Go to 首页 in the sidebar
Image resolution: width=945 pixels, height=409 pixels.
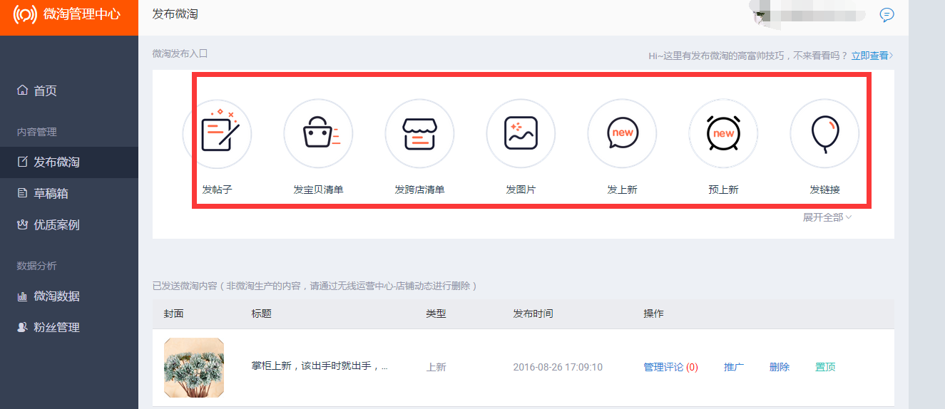click(x=45, y=90)
